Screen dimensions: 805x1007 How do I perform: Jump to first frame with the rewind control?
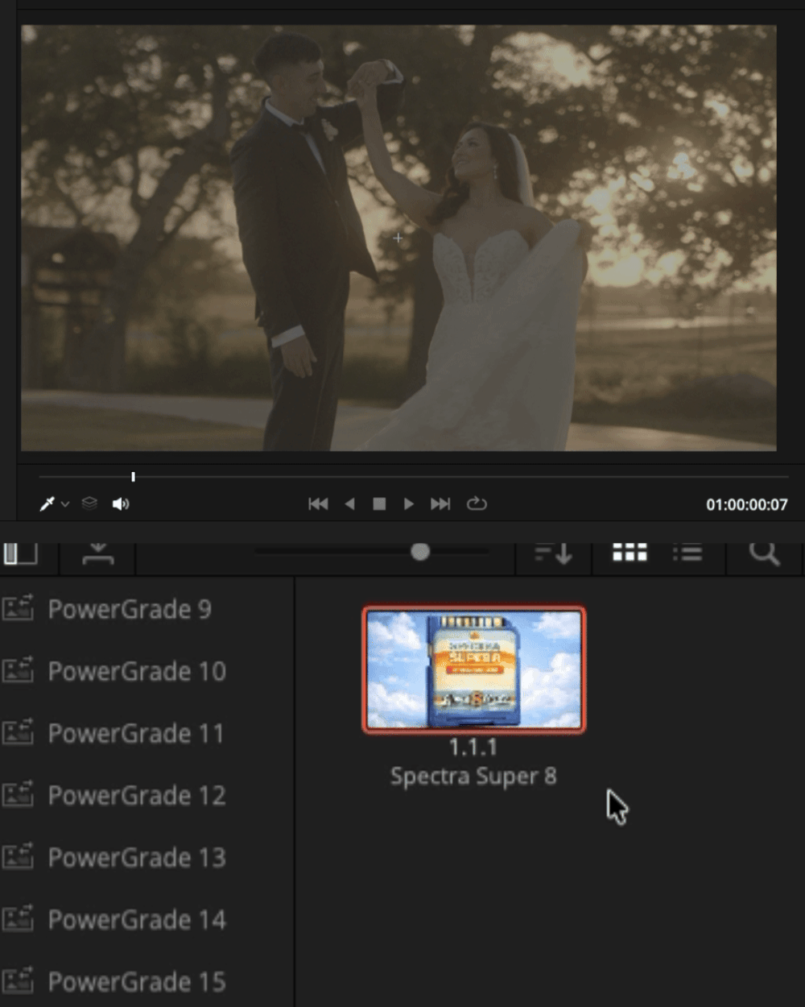pos(319,503)
